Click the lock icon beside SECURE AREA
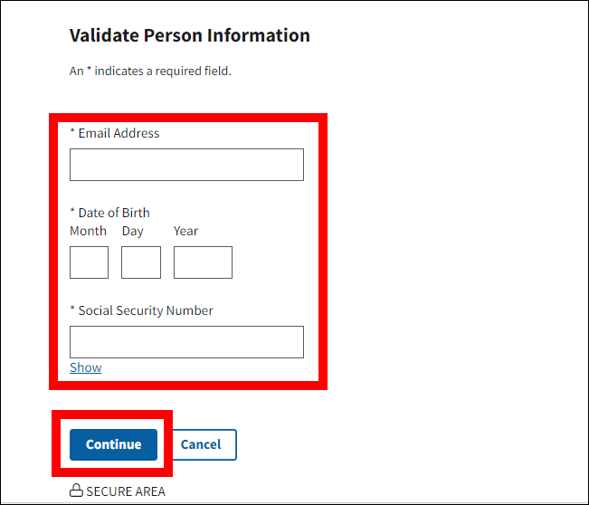This screenshot has height=505, width=589. (x=76, y=491)
